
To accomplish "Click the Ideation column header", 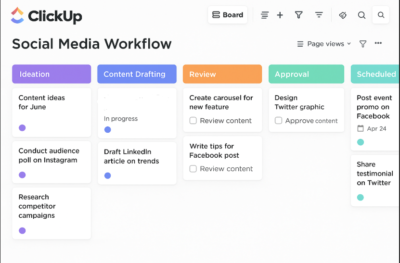I will (52, 74).
